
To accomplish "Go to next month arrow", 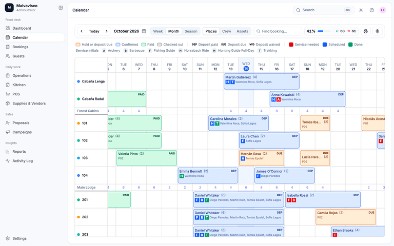I will 107,31.
